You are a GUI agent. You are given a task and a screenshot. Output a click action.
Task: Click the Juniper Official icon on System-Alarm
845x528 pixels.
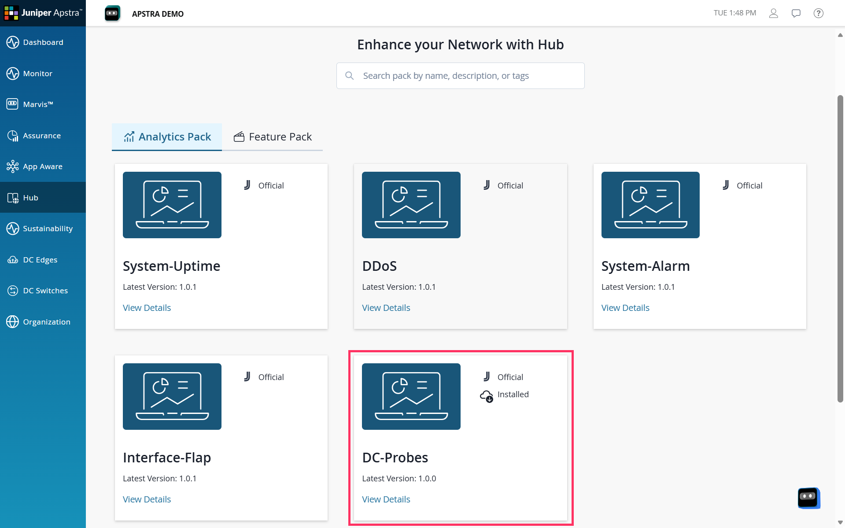click(726, 185)
